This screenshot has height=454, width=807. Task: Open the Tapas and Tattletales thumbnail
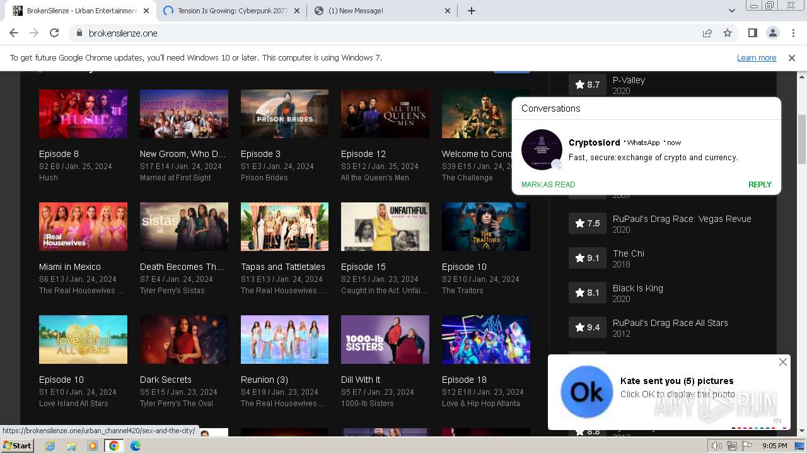click(284, 226)
